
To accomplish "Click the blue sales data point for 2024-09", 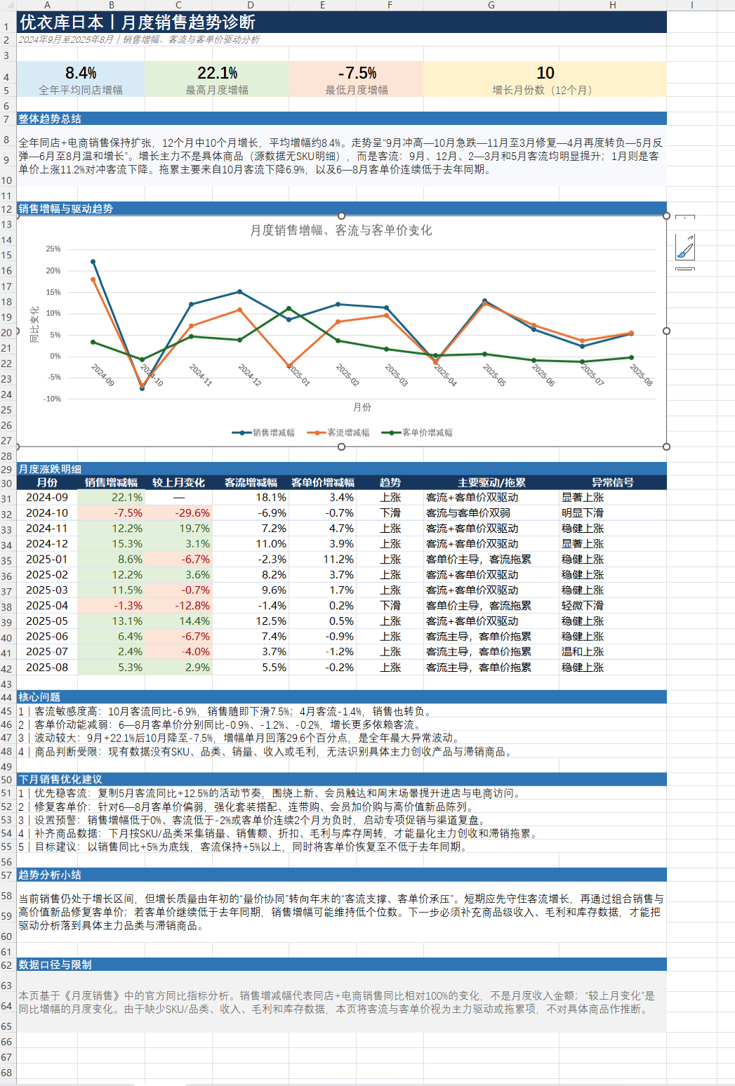I will click(93, 262).
